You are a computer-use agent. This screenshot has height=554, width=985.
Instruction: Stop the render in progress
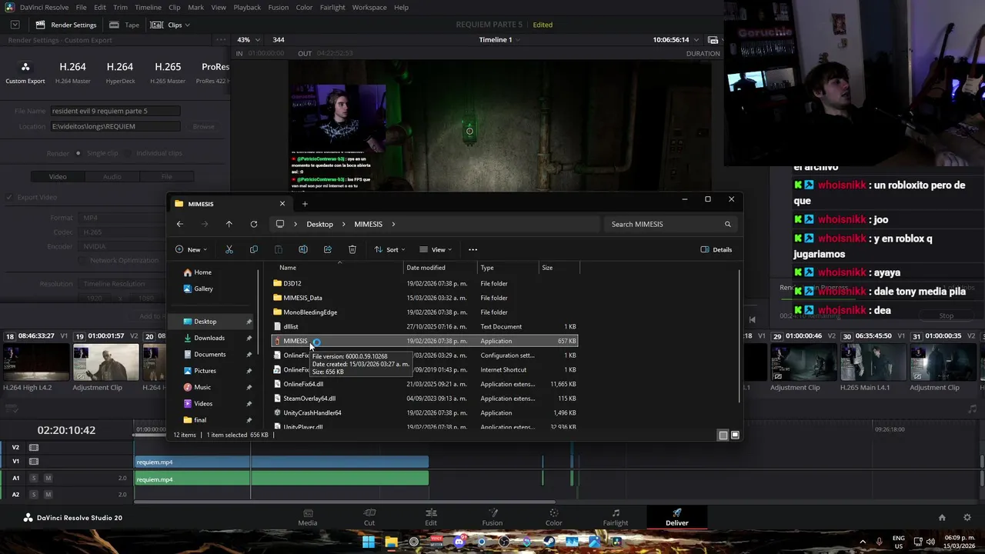pyautogui.click(x=947, y=315)
